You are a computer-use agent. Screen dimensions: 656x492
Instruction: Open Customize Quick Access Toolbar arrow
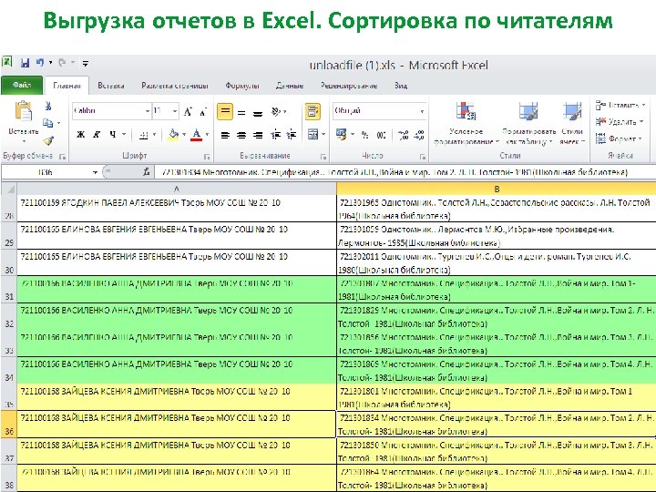click(86, 64)
